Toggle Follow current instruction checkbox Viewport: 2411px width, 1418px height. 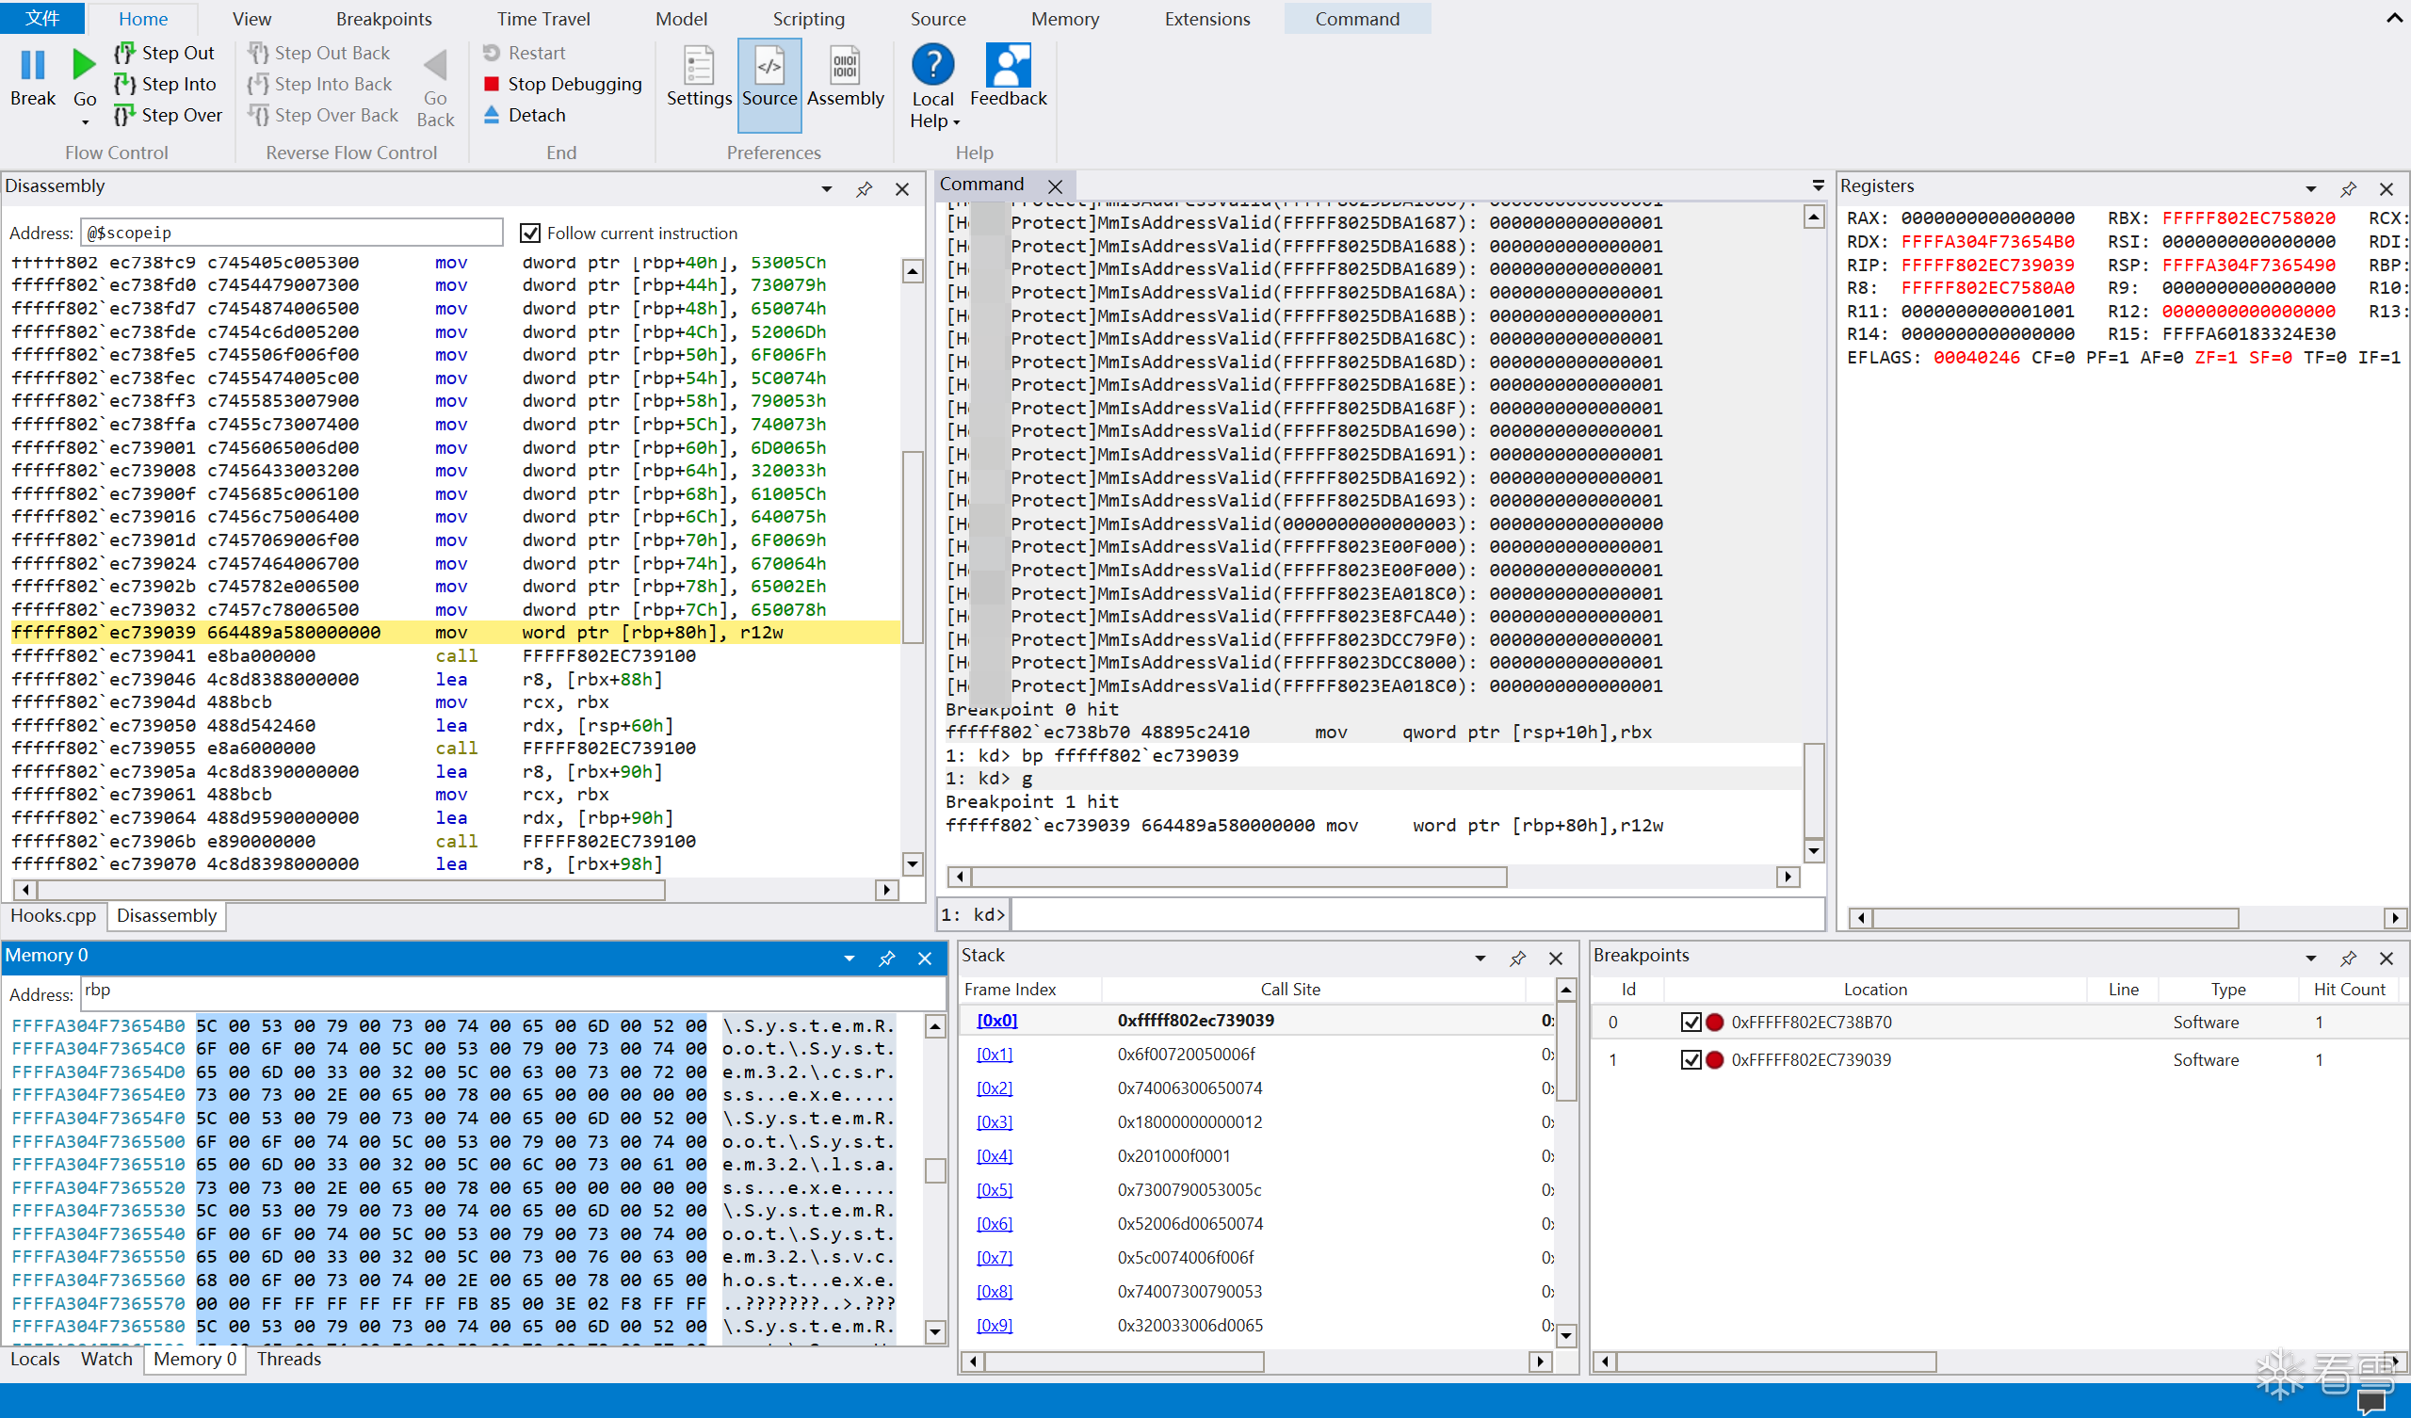point(530,233)
